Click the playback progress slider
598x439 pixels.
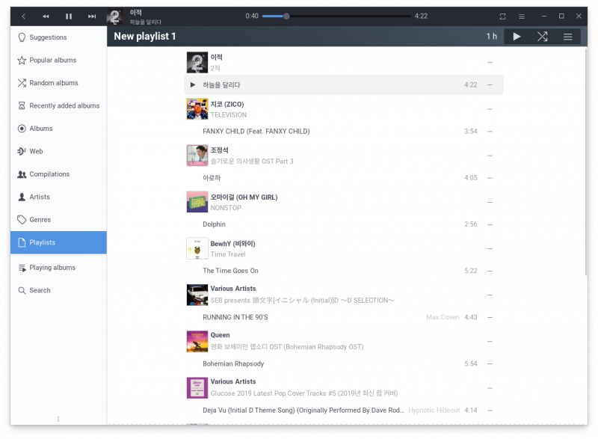pyautogui.click(x=336, y=16)
